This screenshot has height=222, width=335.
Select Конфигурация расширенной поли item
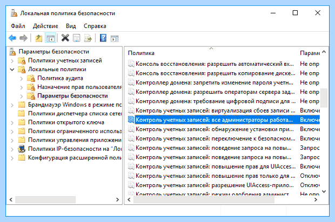pyautogui.click(x=75, y=158)
